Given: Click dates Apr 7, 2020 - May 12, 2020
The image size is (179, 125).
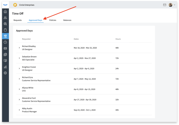Looking at the screenshot, I should pos(85,79).
